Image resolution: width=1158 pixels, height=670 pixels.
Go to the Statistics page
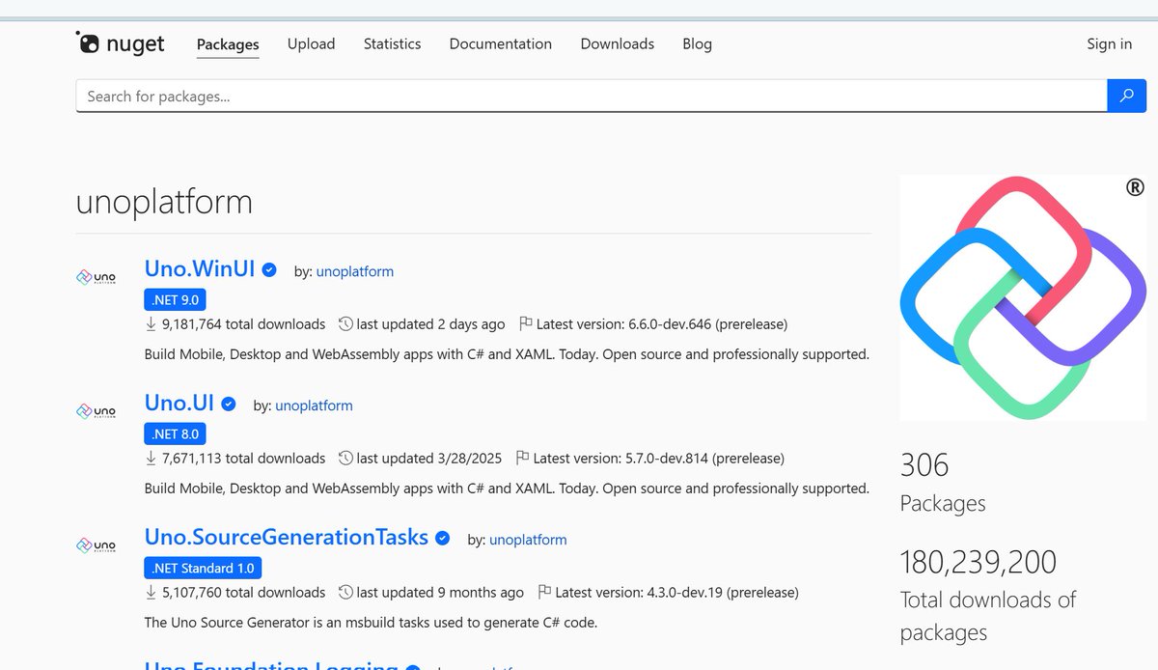point(392,44)
